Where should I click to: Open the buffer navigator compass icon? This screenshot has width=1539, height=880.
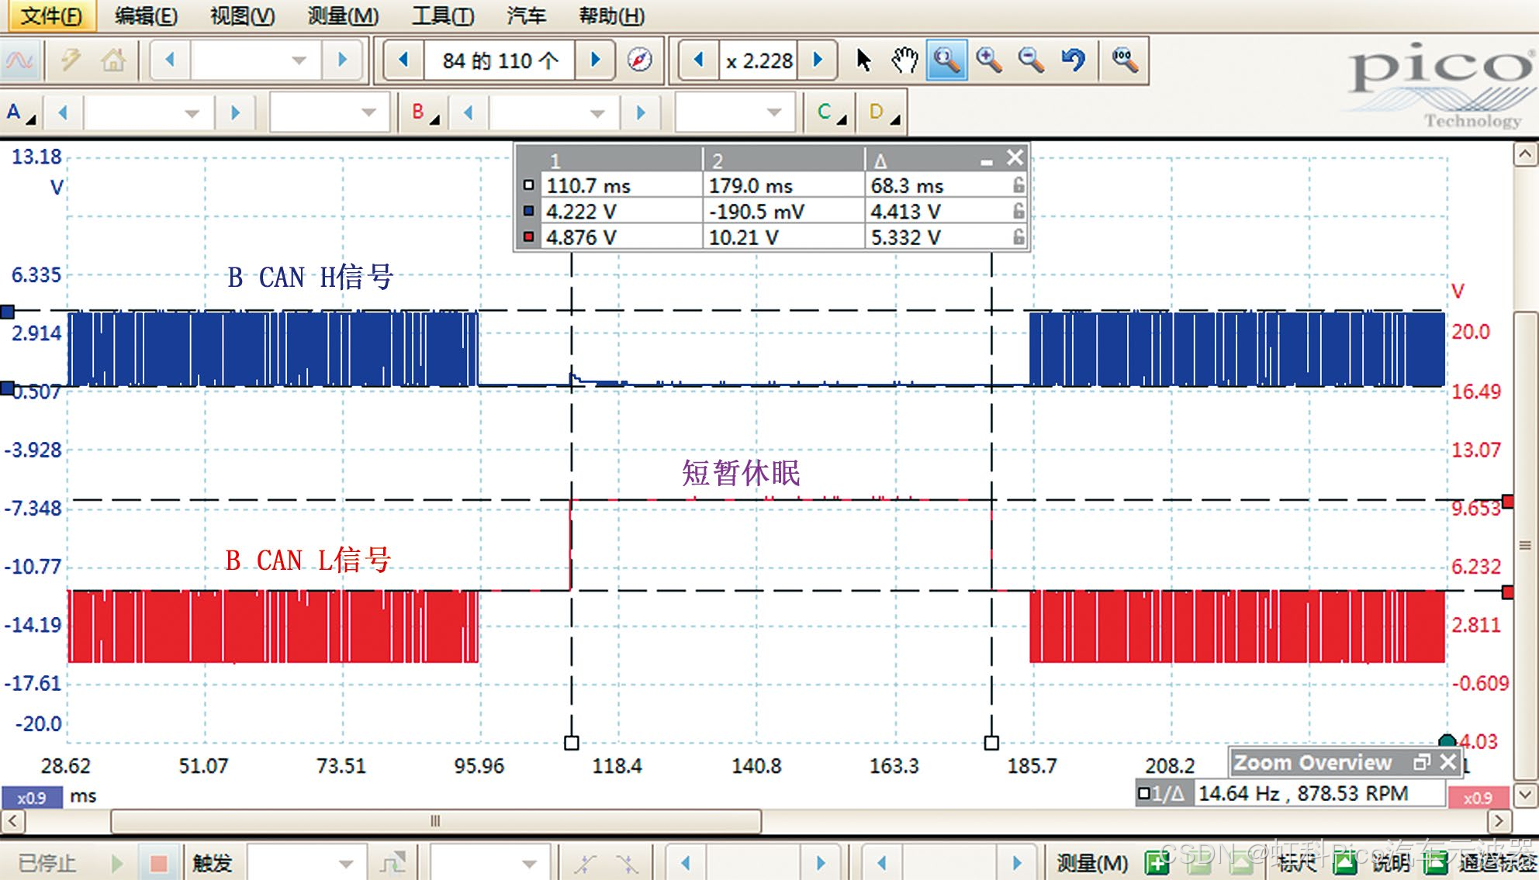pyautogui.click(x=639, y=60)
